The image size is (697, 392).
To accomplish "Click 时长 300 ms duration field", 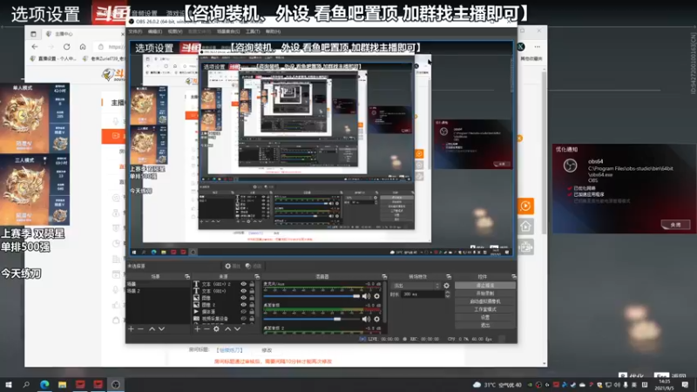I will [x=422, y=294].
